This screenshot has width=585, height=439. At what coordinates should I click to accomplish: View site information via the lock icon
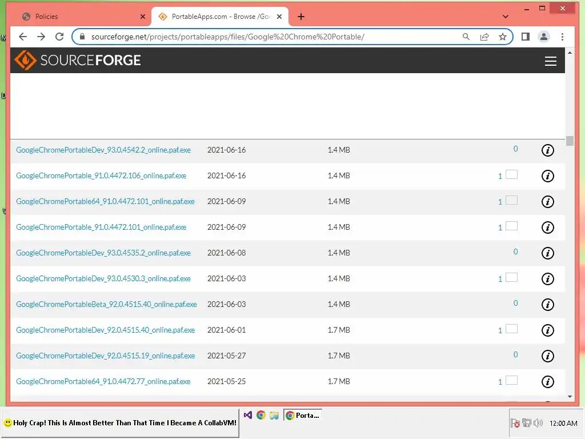(x=82, y=37)
